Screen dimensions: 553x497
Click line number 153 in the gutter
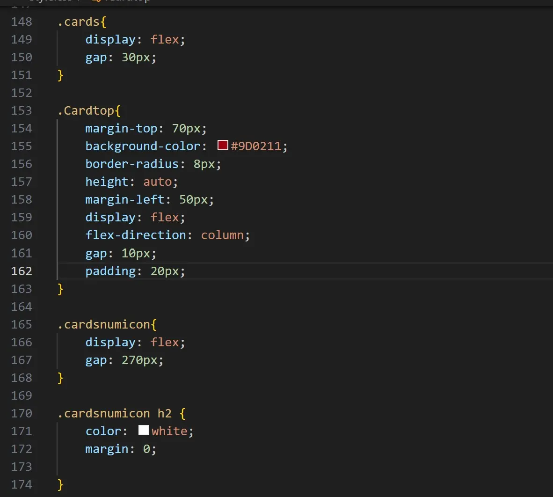22,111
